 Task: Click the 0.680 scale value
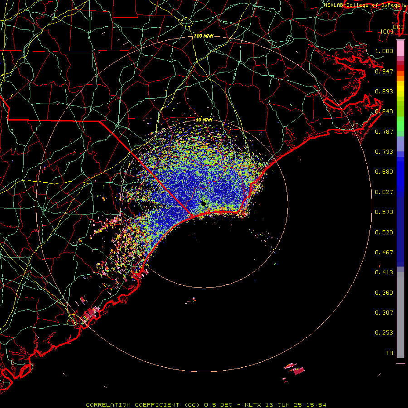pyautogui.click(x=384, y=172)
